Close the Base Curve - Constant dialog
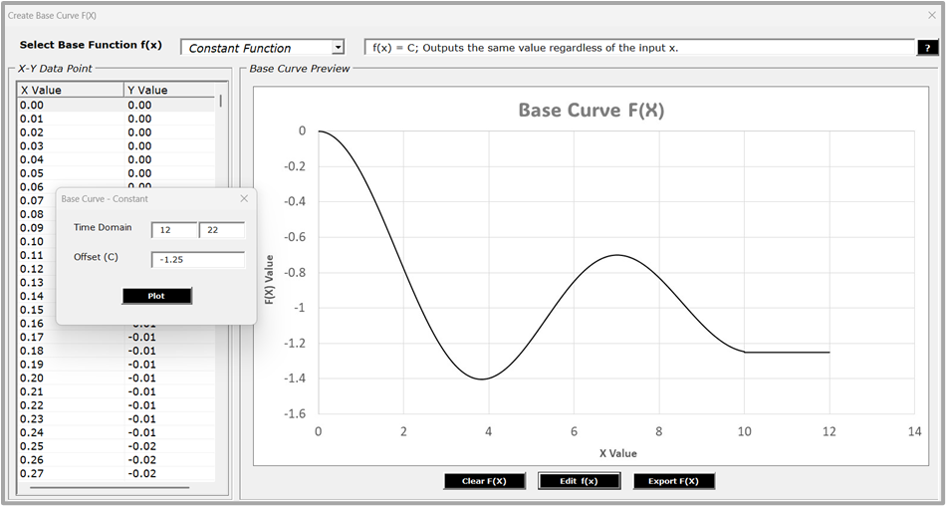The width and height of the screenshot is (946, 506). point(244,198)
